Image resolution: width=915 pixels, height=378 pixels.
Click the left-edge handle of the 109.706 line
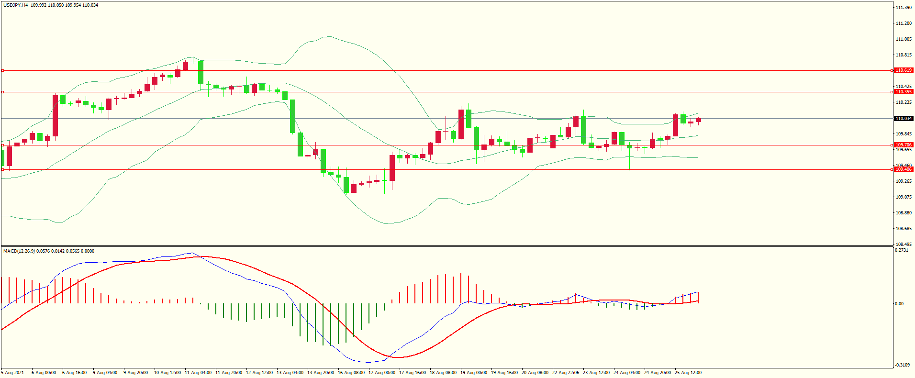tap(2, 145)
